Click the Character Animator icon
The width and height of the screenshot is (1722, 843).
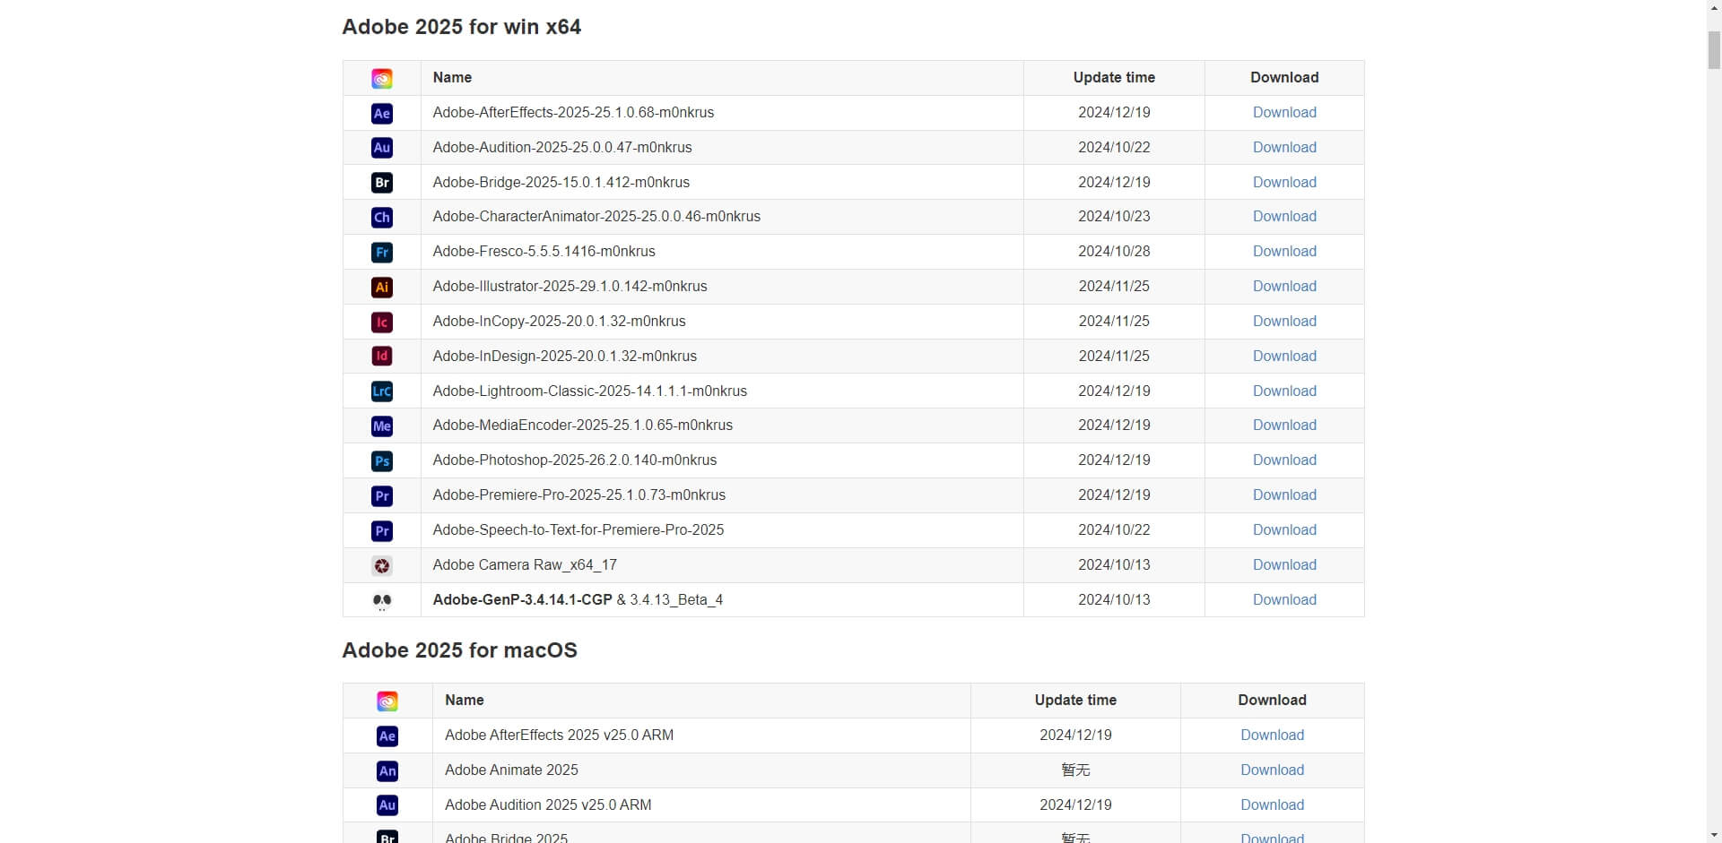[x=381, y=218]
